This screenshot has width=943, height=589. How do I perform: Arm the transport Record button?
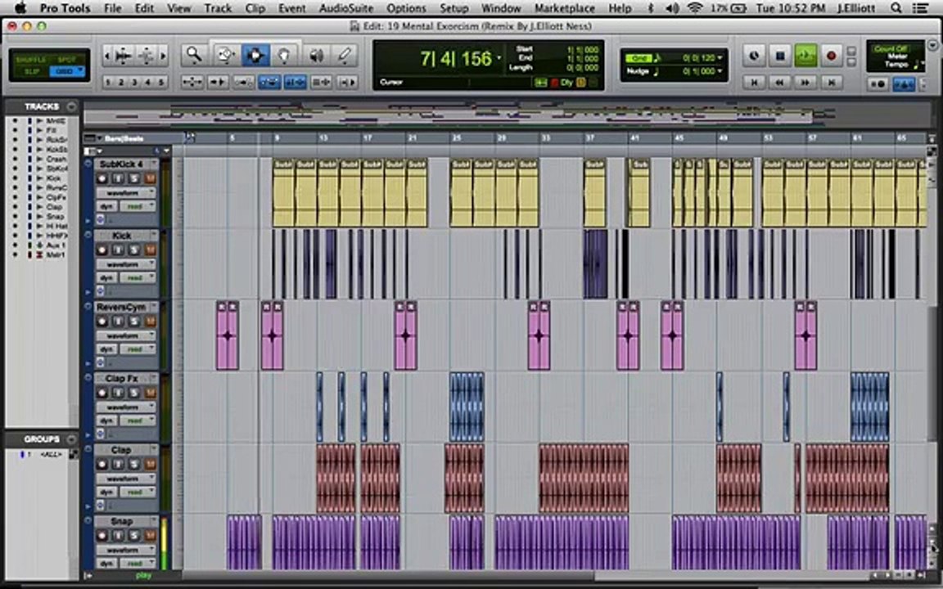[831, 56]
